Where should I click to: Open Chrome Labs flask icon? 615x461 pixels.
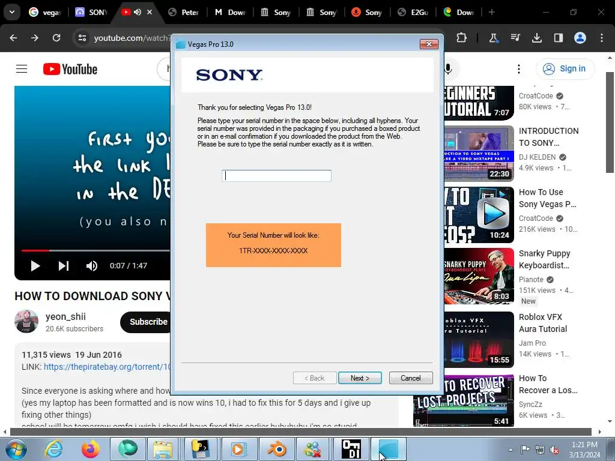493,38
